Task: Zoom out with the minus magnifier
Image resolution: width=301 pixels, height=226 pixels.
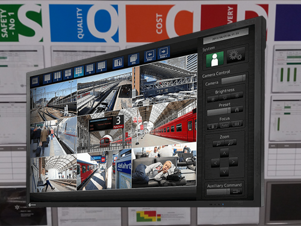Action: pos(219,143)
